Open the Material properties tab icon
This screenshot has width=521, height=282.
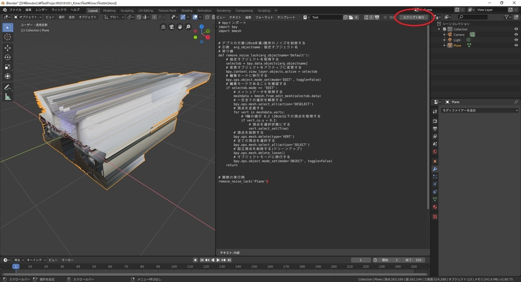pos(435,207)
